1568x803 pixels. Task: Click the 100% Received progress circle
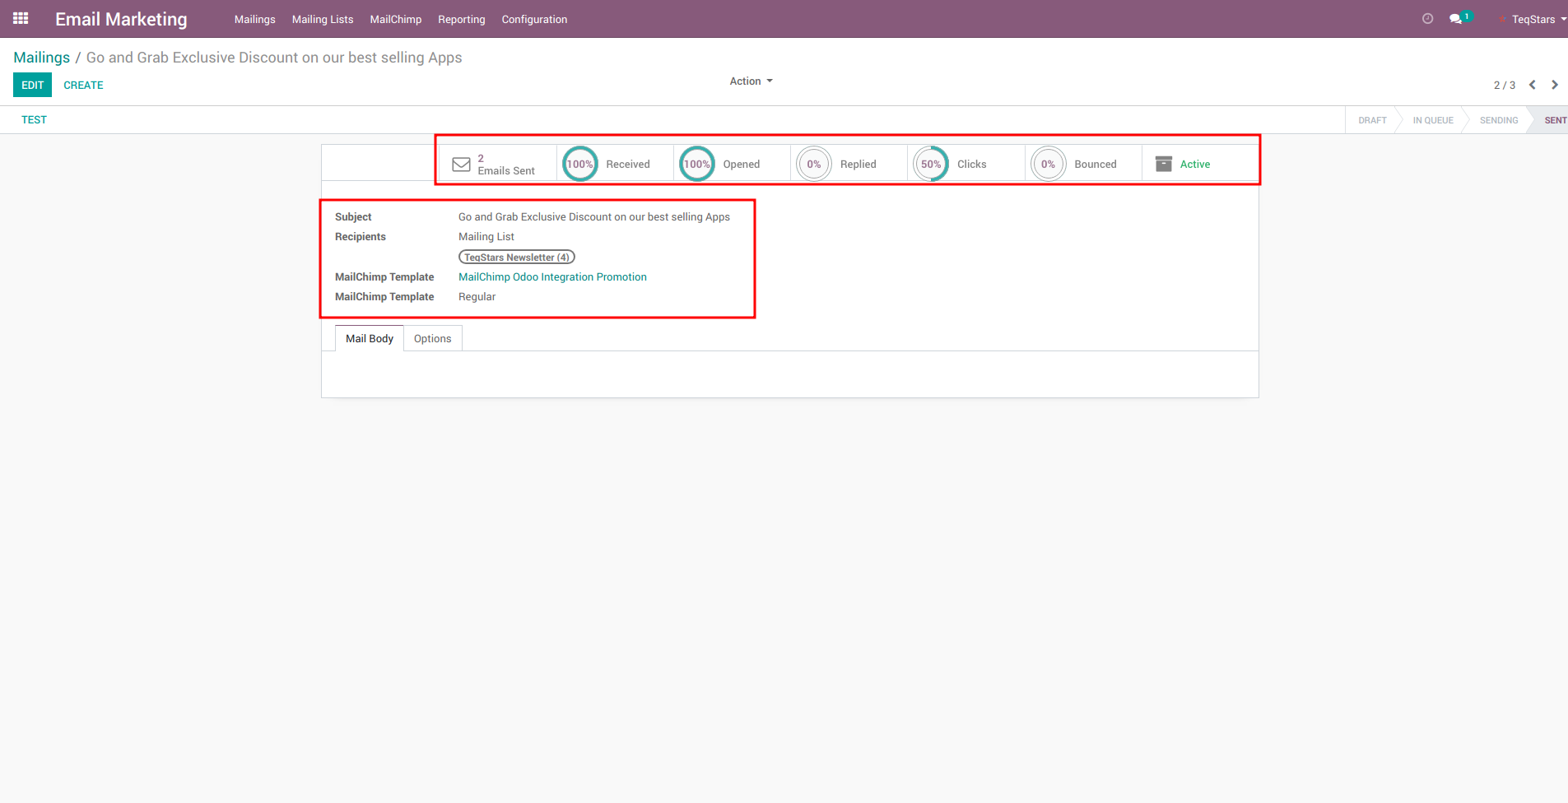click(x=579, y=164)
